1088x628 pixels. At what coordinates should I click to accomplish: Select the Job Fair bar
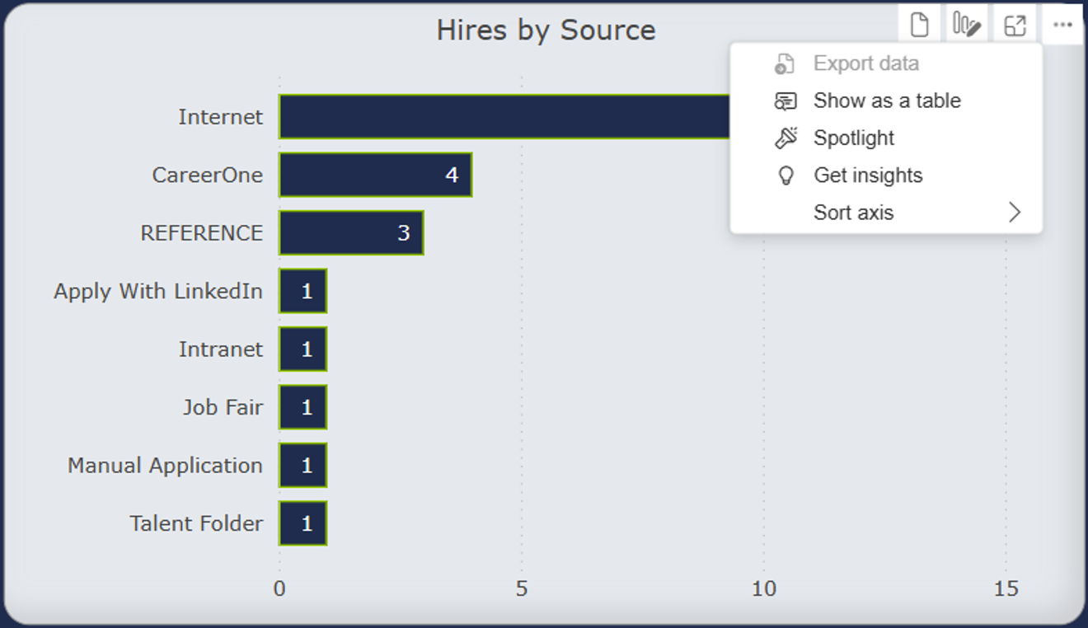pos(303,407)
